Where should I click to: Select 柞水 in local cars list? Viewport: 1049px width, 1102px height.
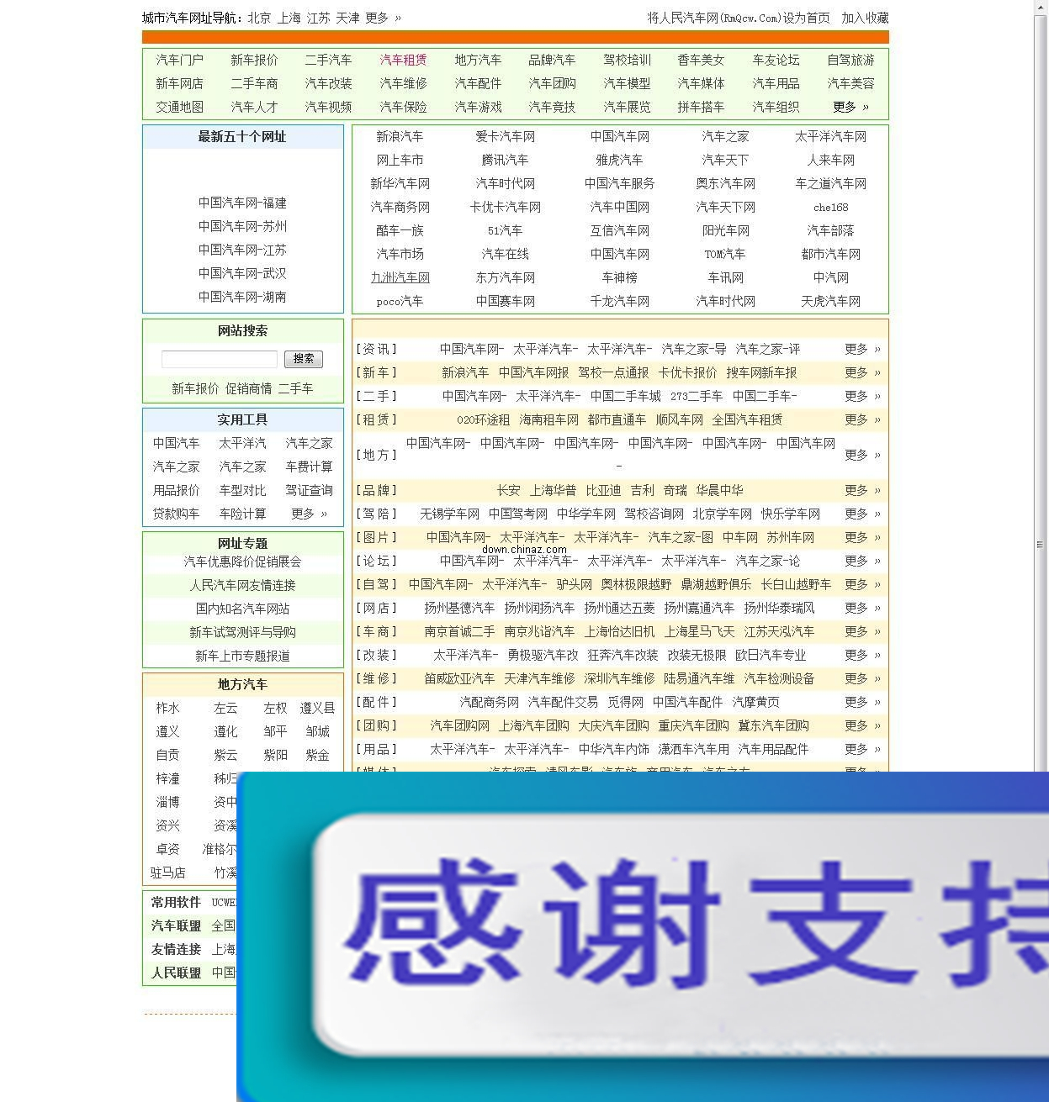167,708
